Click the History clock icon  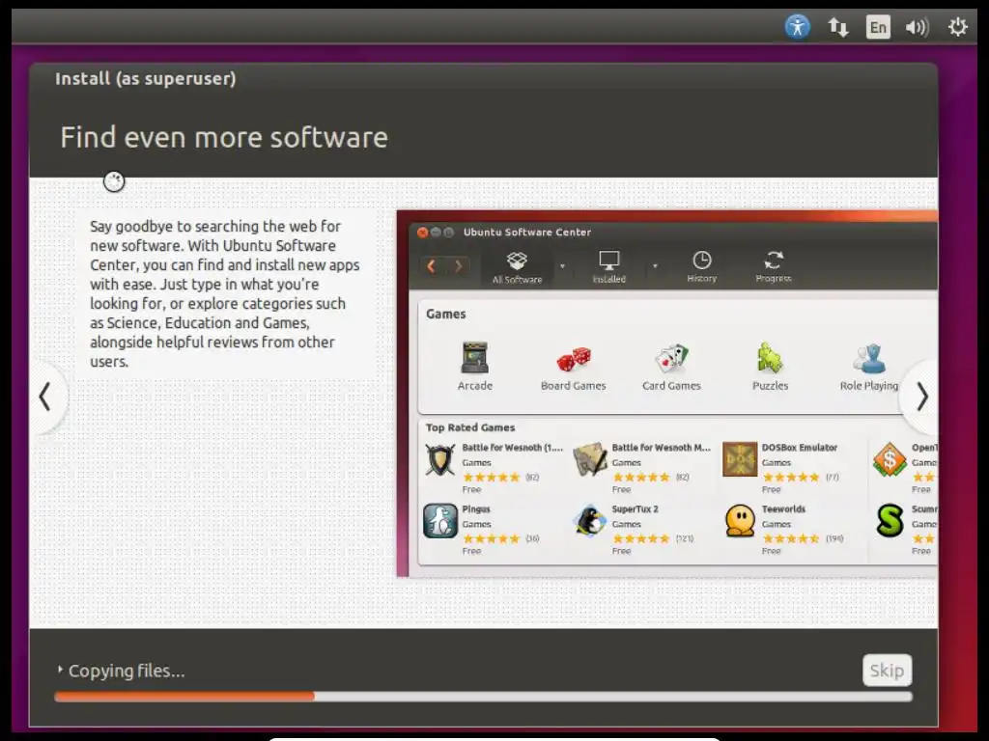click(x=702, y=260)
